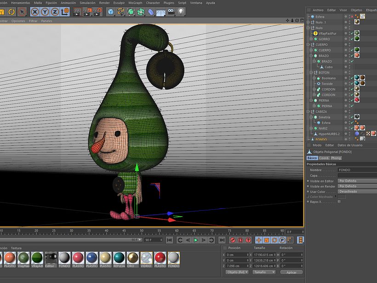Toggle automatic keyframing
This screenshot has height=283, width=377.
(240, 240)
